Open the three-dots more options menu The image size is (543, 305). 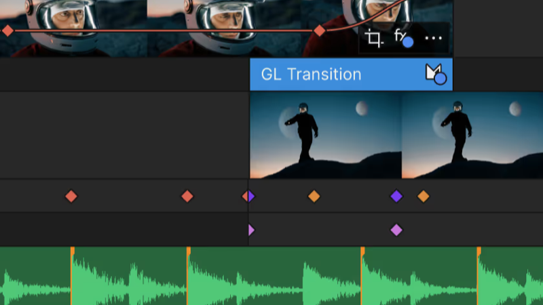[x=433, y=38]
